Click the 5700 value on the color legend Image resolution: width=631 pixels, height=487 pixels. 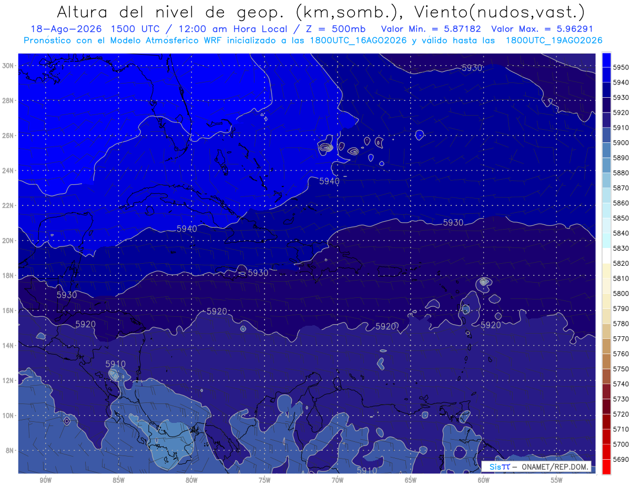point(621,444)
